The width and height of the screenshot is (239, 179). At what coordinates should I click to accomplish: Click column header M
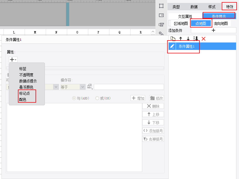[35, 32]
